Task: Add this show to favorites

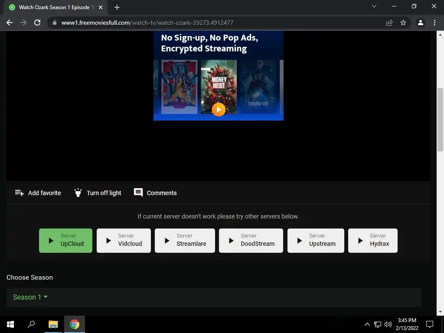Action: 38,193
